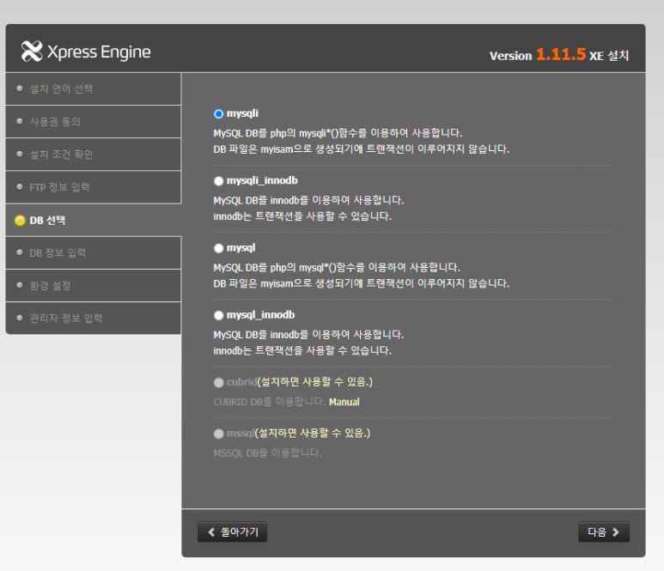Select the active DB 선택 step
664x571 pixels.
pos(93,220)
